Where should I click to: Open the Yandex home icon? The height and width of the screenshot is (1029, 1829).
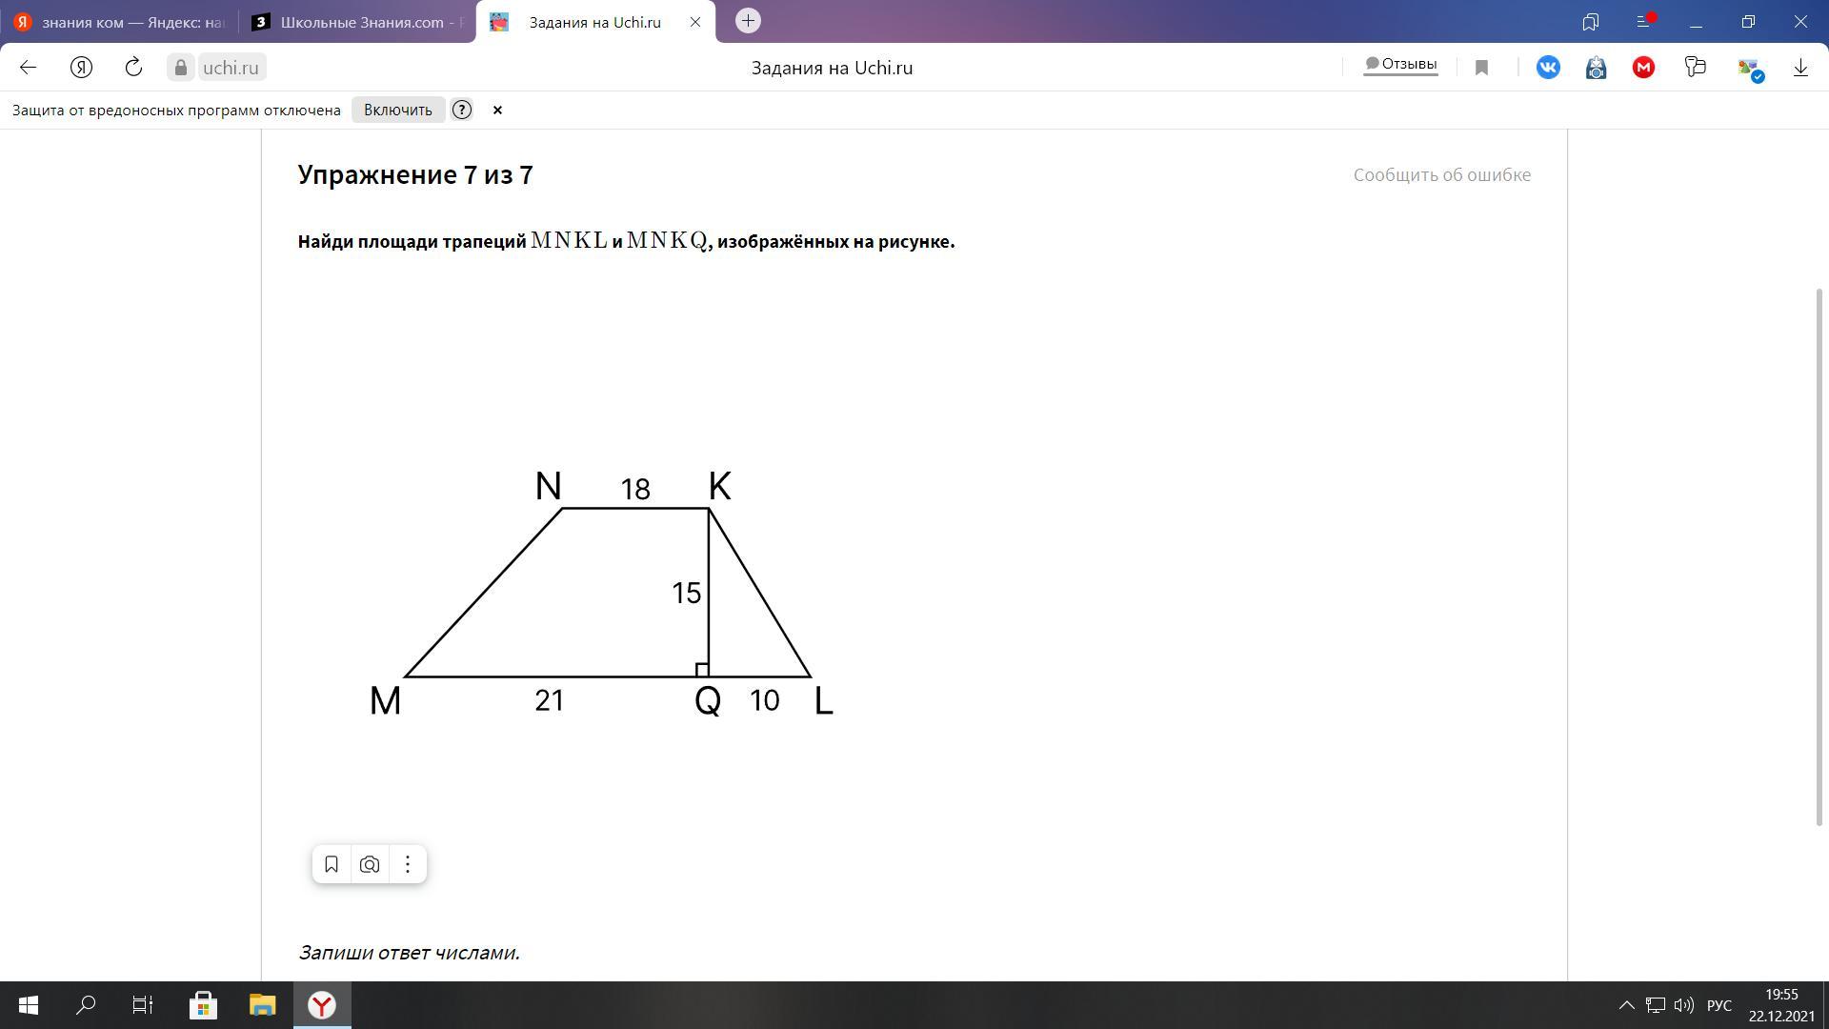pos(81,67)
